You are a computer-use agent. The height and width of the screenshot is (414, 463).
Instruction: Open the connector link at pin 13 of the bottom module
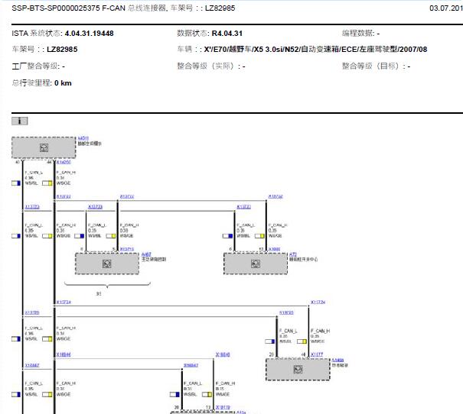(223, 407)
